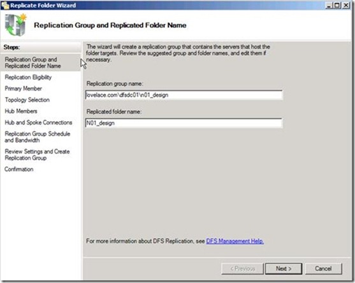The image size is (355, 283).
Task: Minimize the Replicate Folder Wizard window
Action: pyautogui.click(x=329, y=5)
